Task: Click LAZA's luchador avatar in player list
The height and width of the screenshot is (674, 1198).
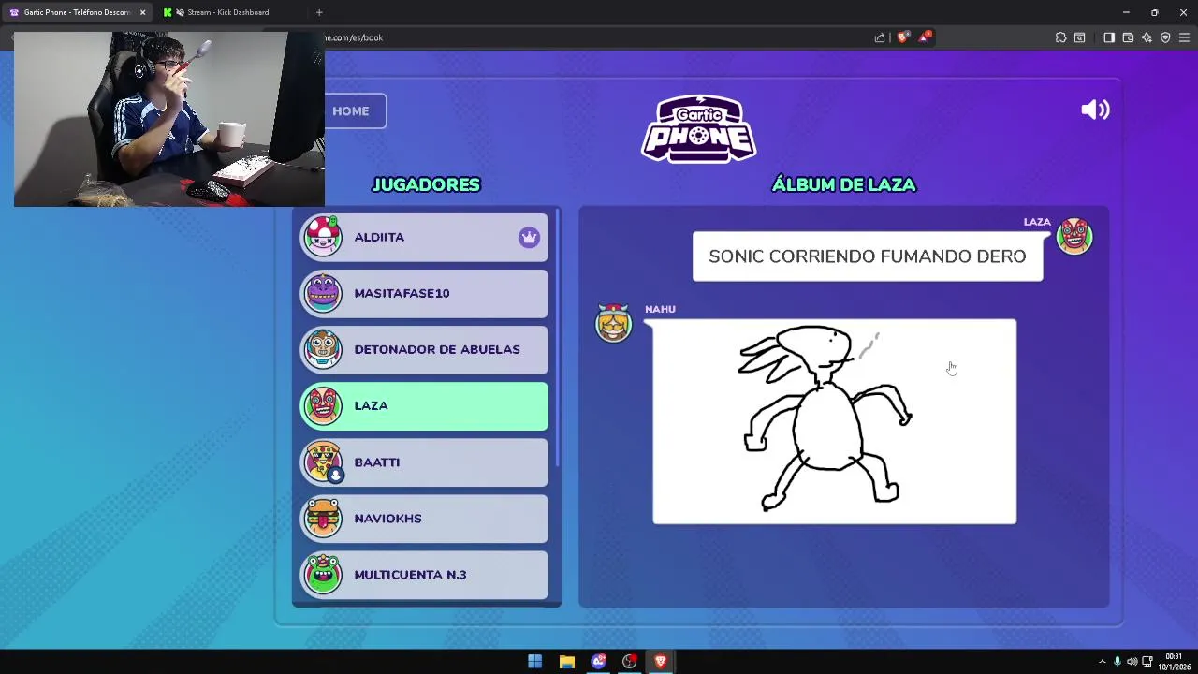Action: click(x=323, y=405)
